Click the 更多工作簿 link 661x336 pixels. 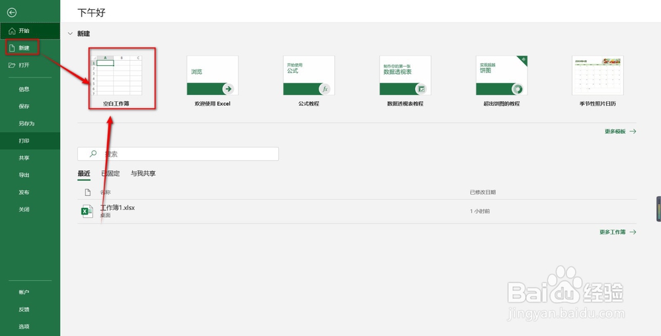618,232
